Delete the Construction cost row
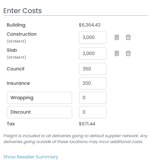The image size is (154, 166). click(128, 37)
